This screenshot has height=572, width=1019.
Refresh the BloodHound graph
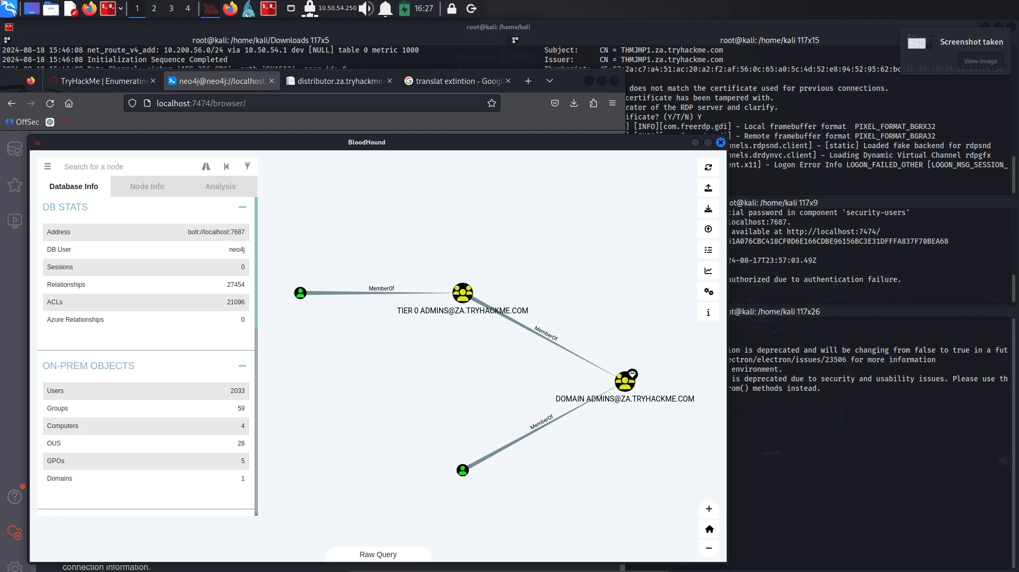(x=708, y=167)
